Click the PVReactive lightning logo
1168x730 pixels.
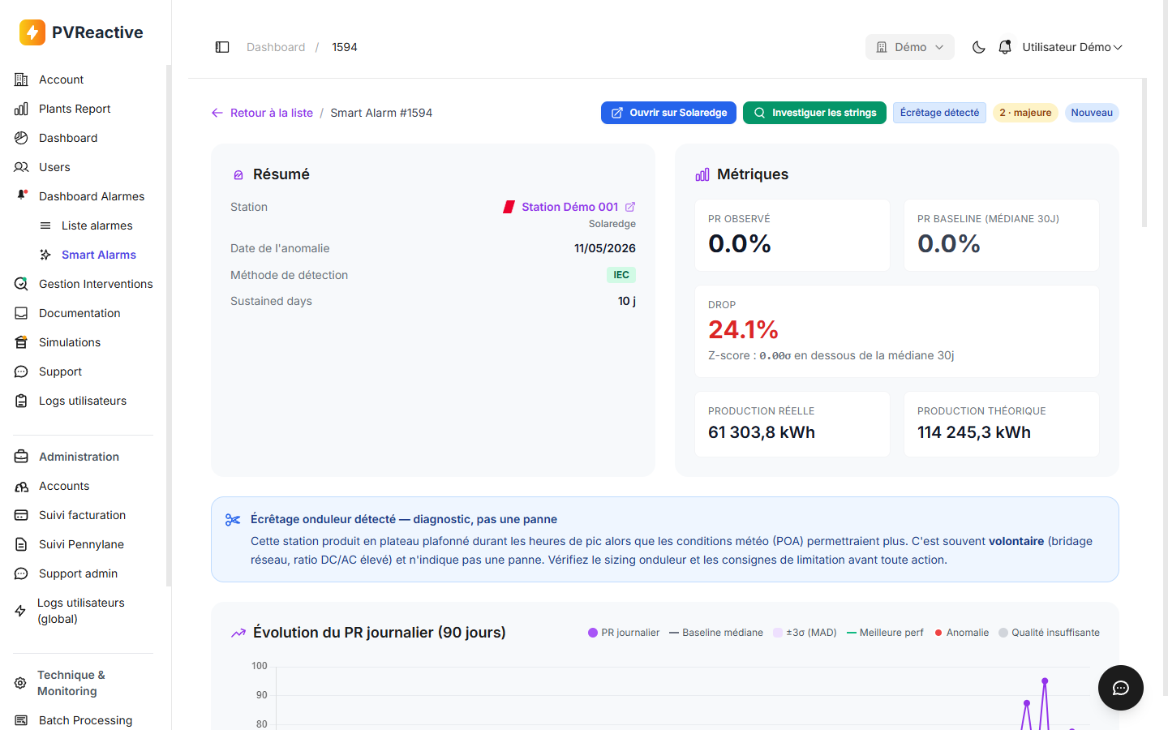[x=32, y=32]
